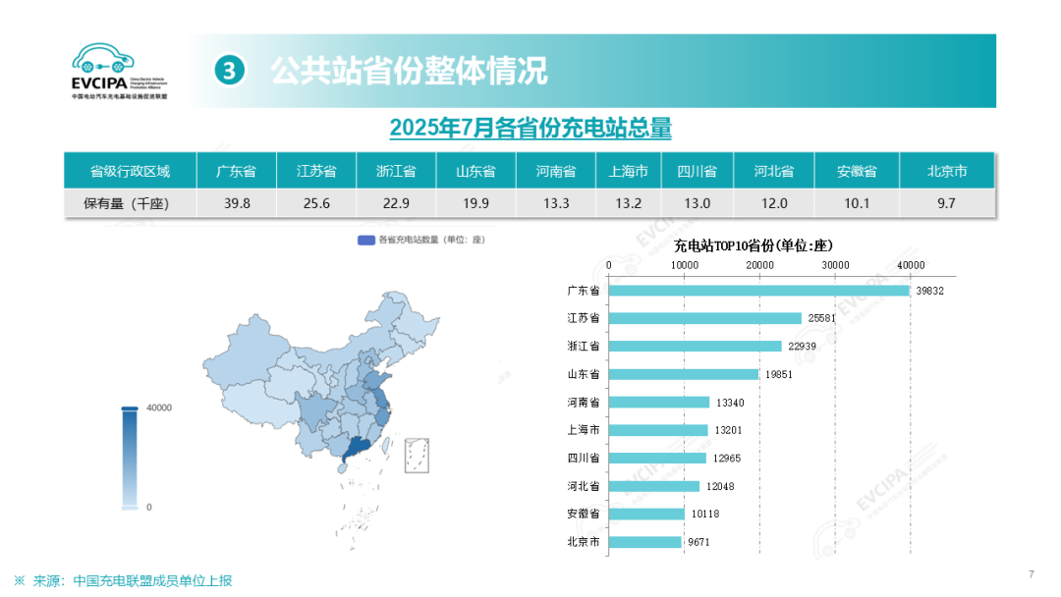This screenshot has height=597, width=1061.
Task: Click the underlined 2025年7月各省份充电站总量 title
Action: (530, 128)
